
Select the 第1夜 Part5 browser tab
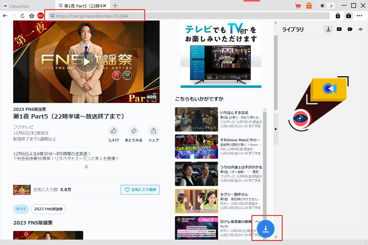[x=82, y=6]
